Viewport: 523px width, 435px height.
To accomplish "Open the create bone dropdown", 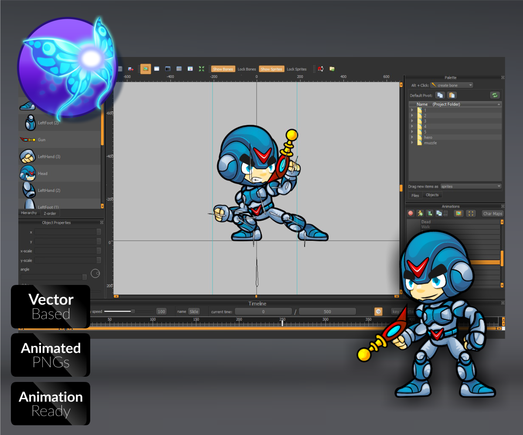I will (x=452, y=85).
